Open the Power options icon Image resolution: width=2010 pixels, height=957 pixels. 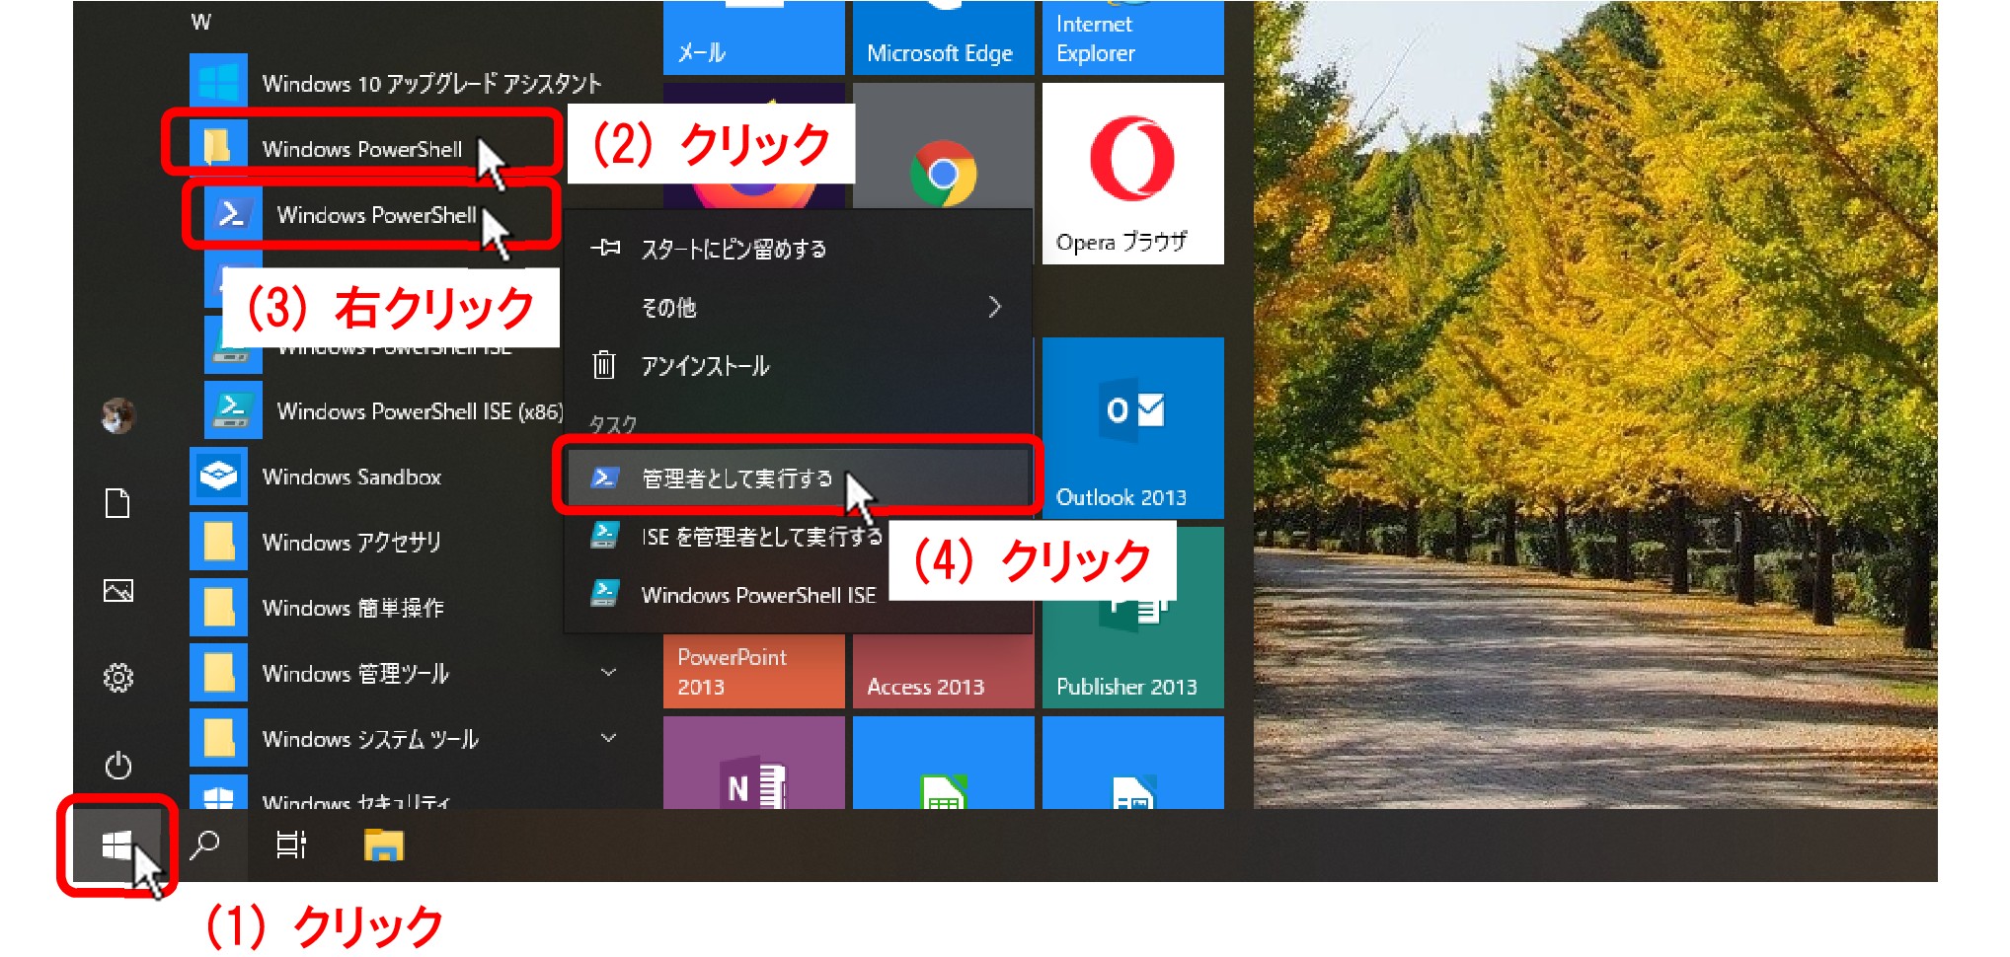pos(118,765)
